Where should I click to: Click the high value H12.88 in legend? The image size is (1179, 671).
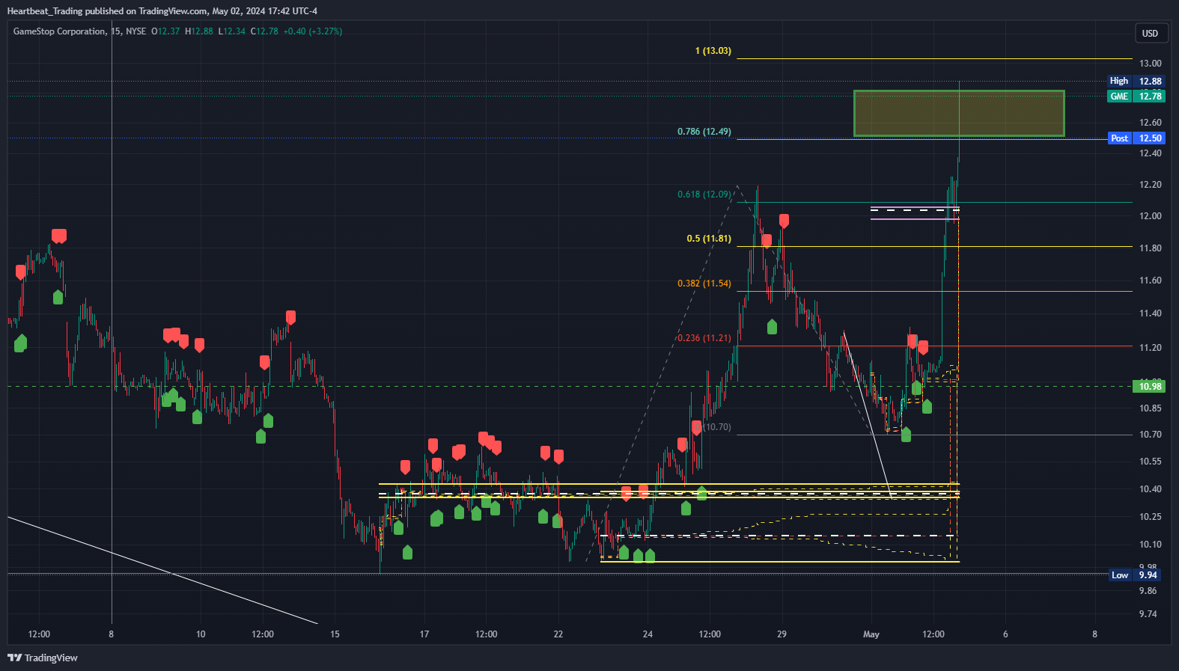click(199, 31)
